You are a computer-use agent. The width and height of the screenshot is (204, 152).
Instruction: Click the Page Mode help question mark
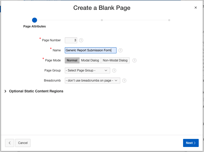tap(134, 60)
